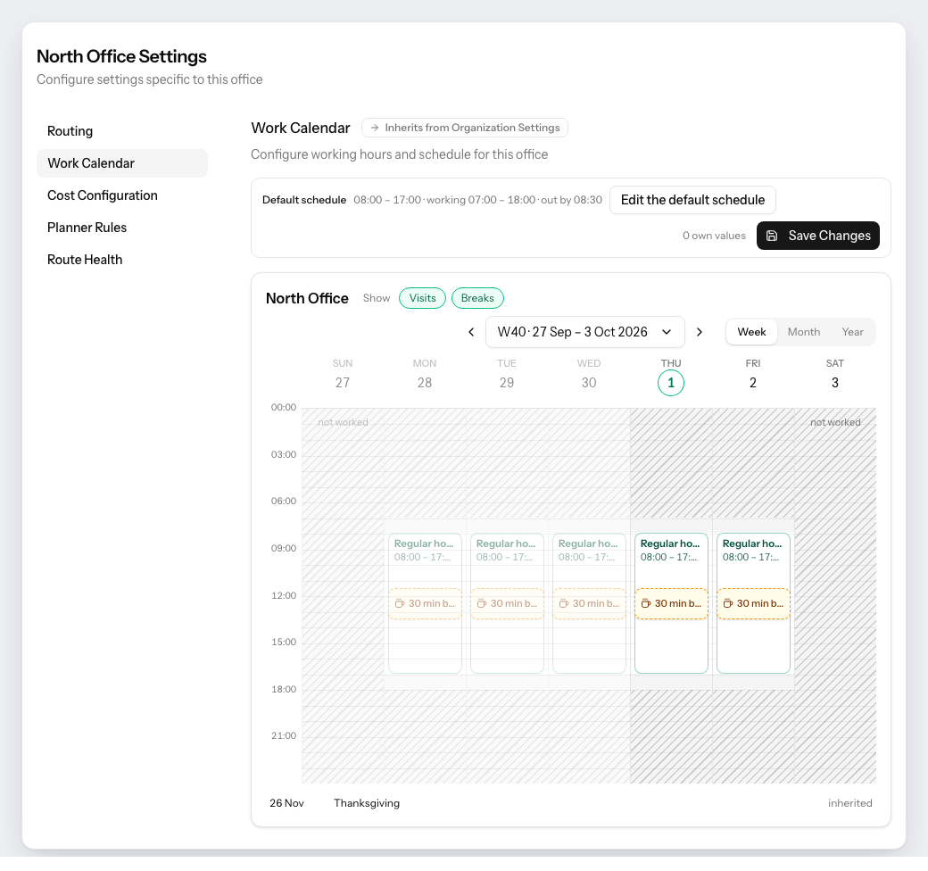
Task: Select the highlighted Thursday 1 date
Action: point(670,383)
